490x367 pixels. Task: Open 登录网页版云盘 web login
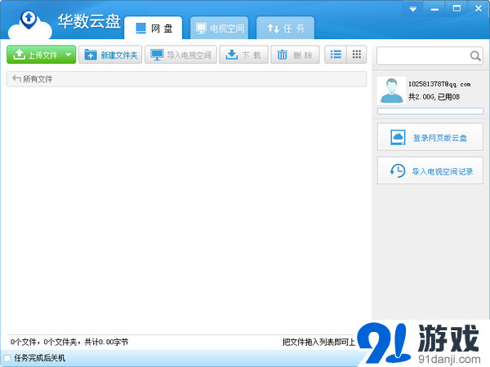coord(430,137)
